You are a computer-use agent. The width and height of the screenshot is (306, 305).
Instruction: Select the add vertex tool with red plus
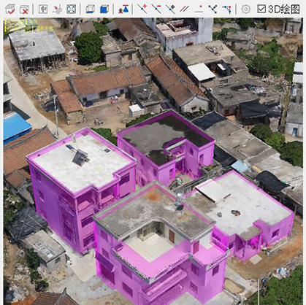(x=142, y=9)
